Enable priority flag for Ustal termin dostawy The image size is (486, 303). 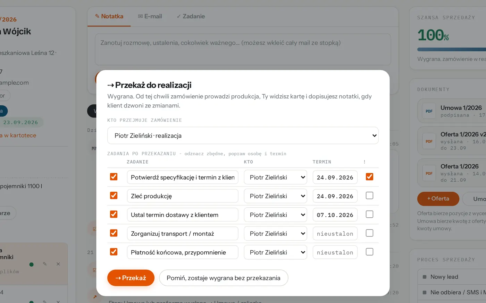[369, 214]
